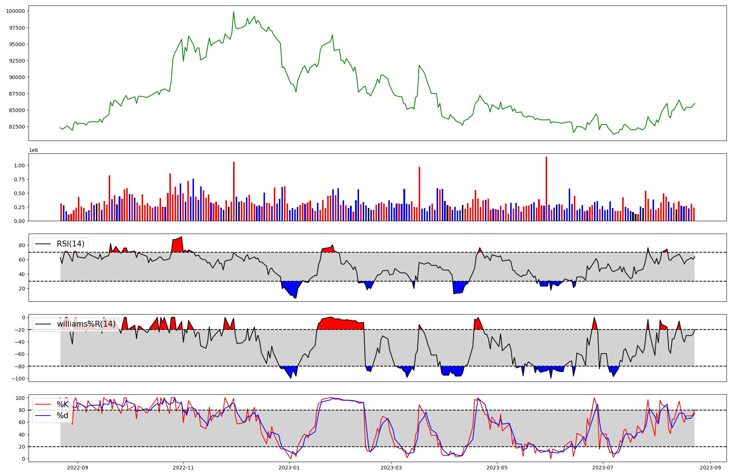The height and width of the screenshot is (476, 732).
Task: Click the red %K legend line
Action: click(43, 404)
